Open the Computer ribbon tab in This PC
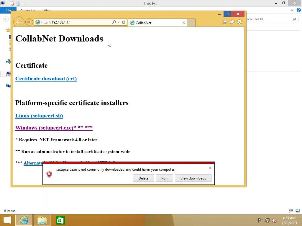The height and width of the screenshot is (226, 302). point(28,10)
